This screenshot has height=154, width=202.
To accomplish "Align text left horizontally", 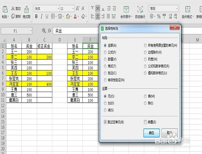I will pos(92,16).
